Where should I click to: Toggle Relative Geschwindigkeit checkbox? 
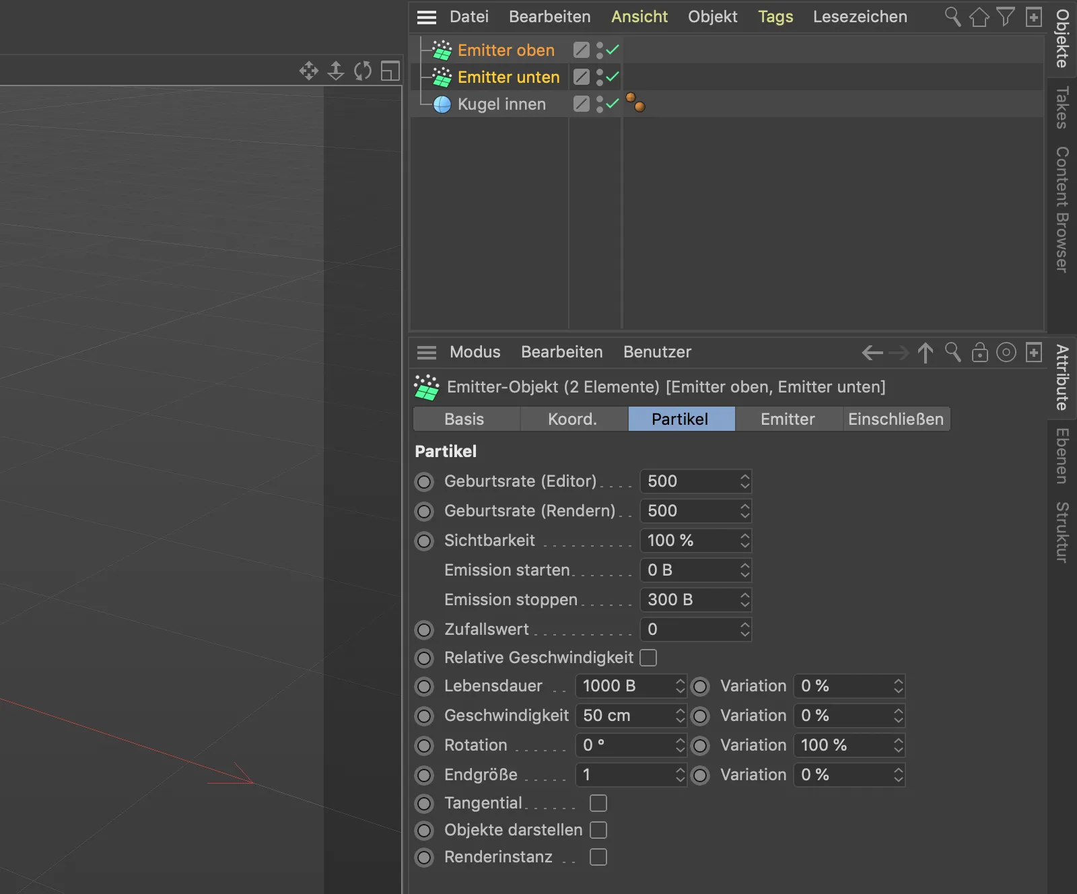point(648,658)
